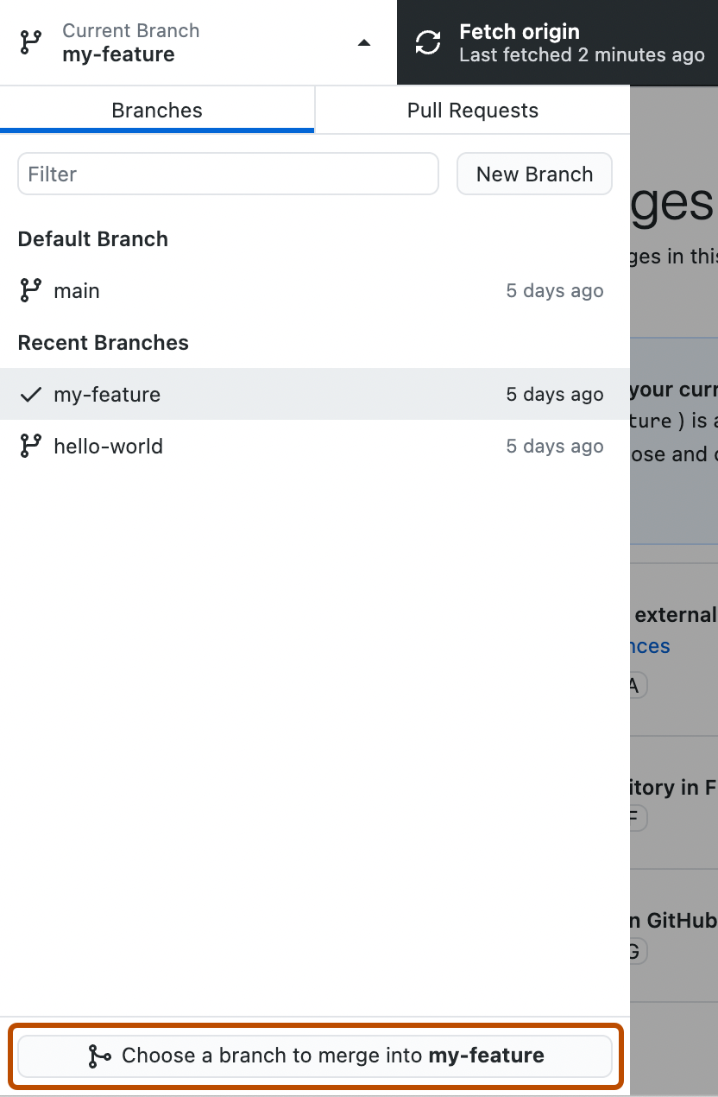718x1097 pixels.
Task: Click the branch icon beside Current Branch
Action: [x=31, y=41]
